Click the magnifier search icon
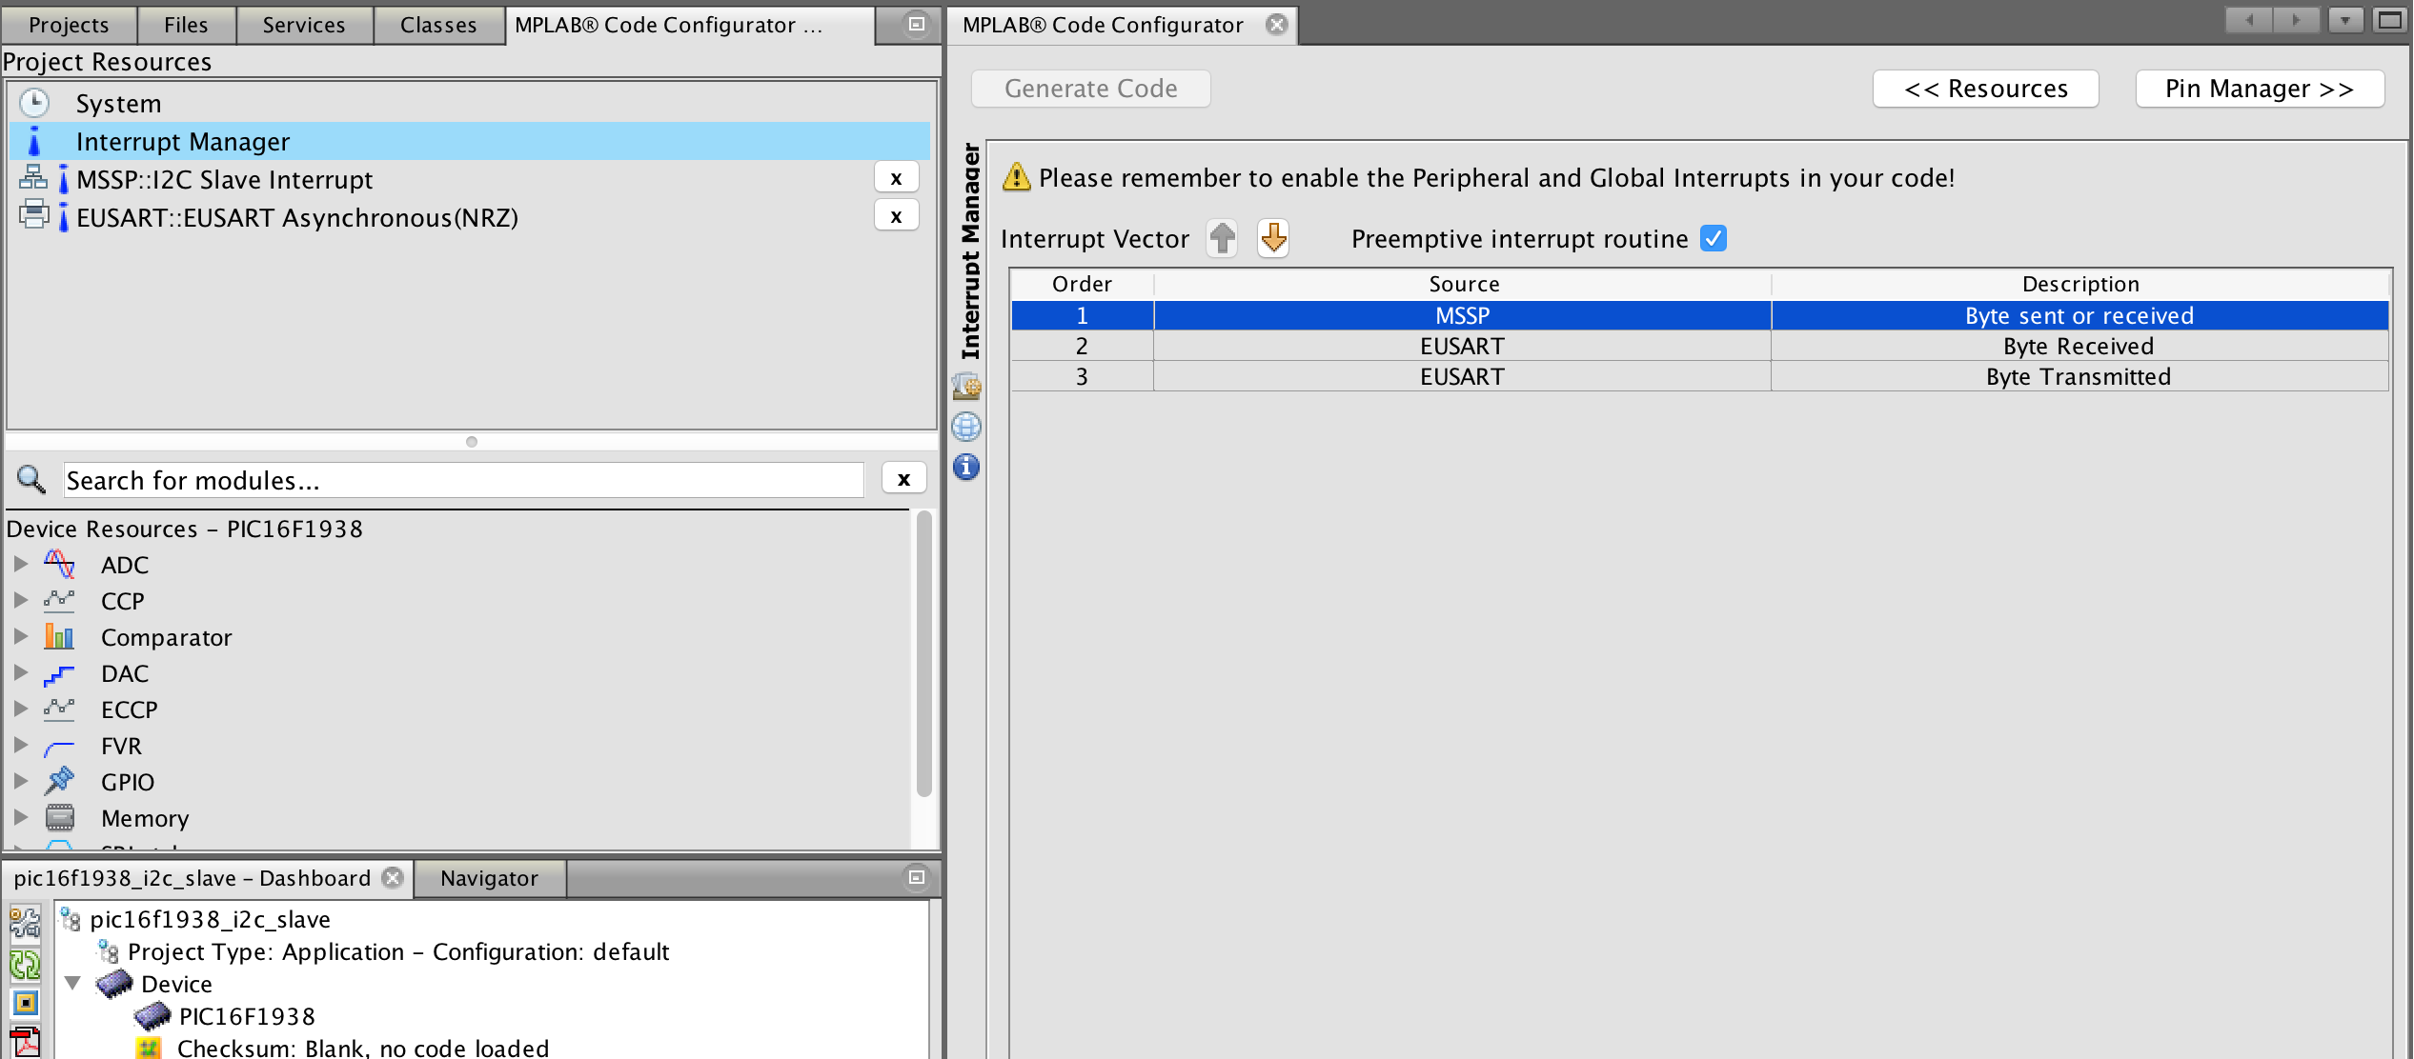The image size is (2414, 1059). click(x=31, y=479)
